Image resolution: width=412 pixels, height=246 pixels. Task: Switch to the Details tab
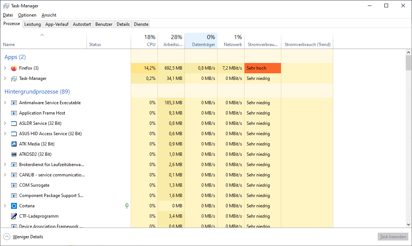tap(123, 24)
